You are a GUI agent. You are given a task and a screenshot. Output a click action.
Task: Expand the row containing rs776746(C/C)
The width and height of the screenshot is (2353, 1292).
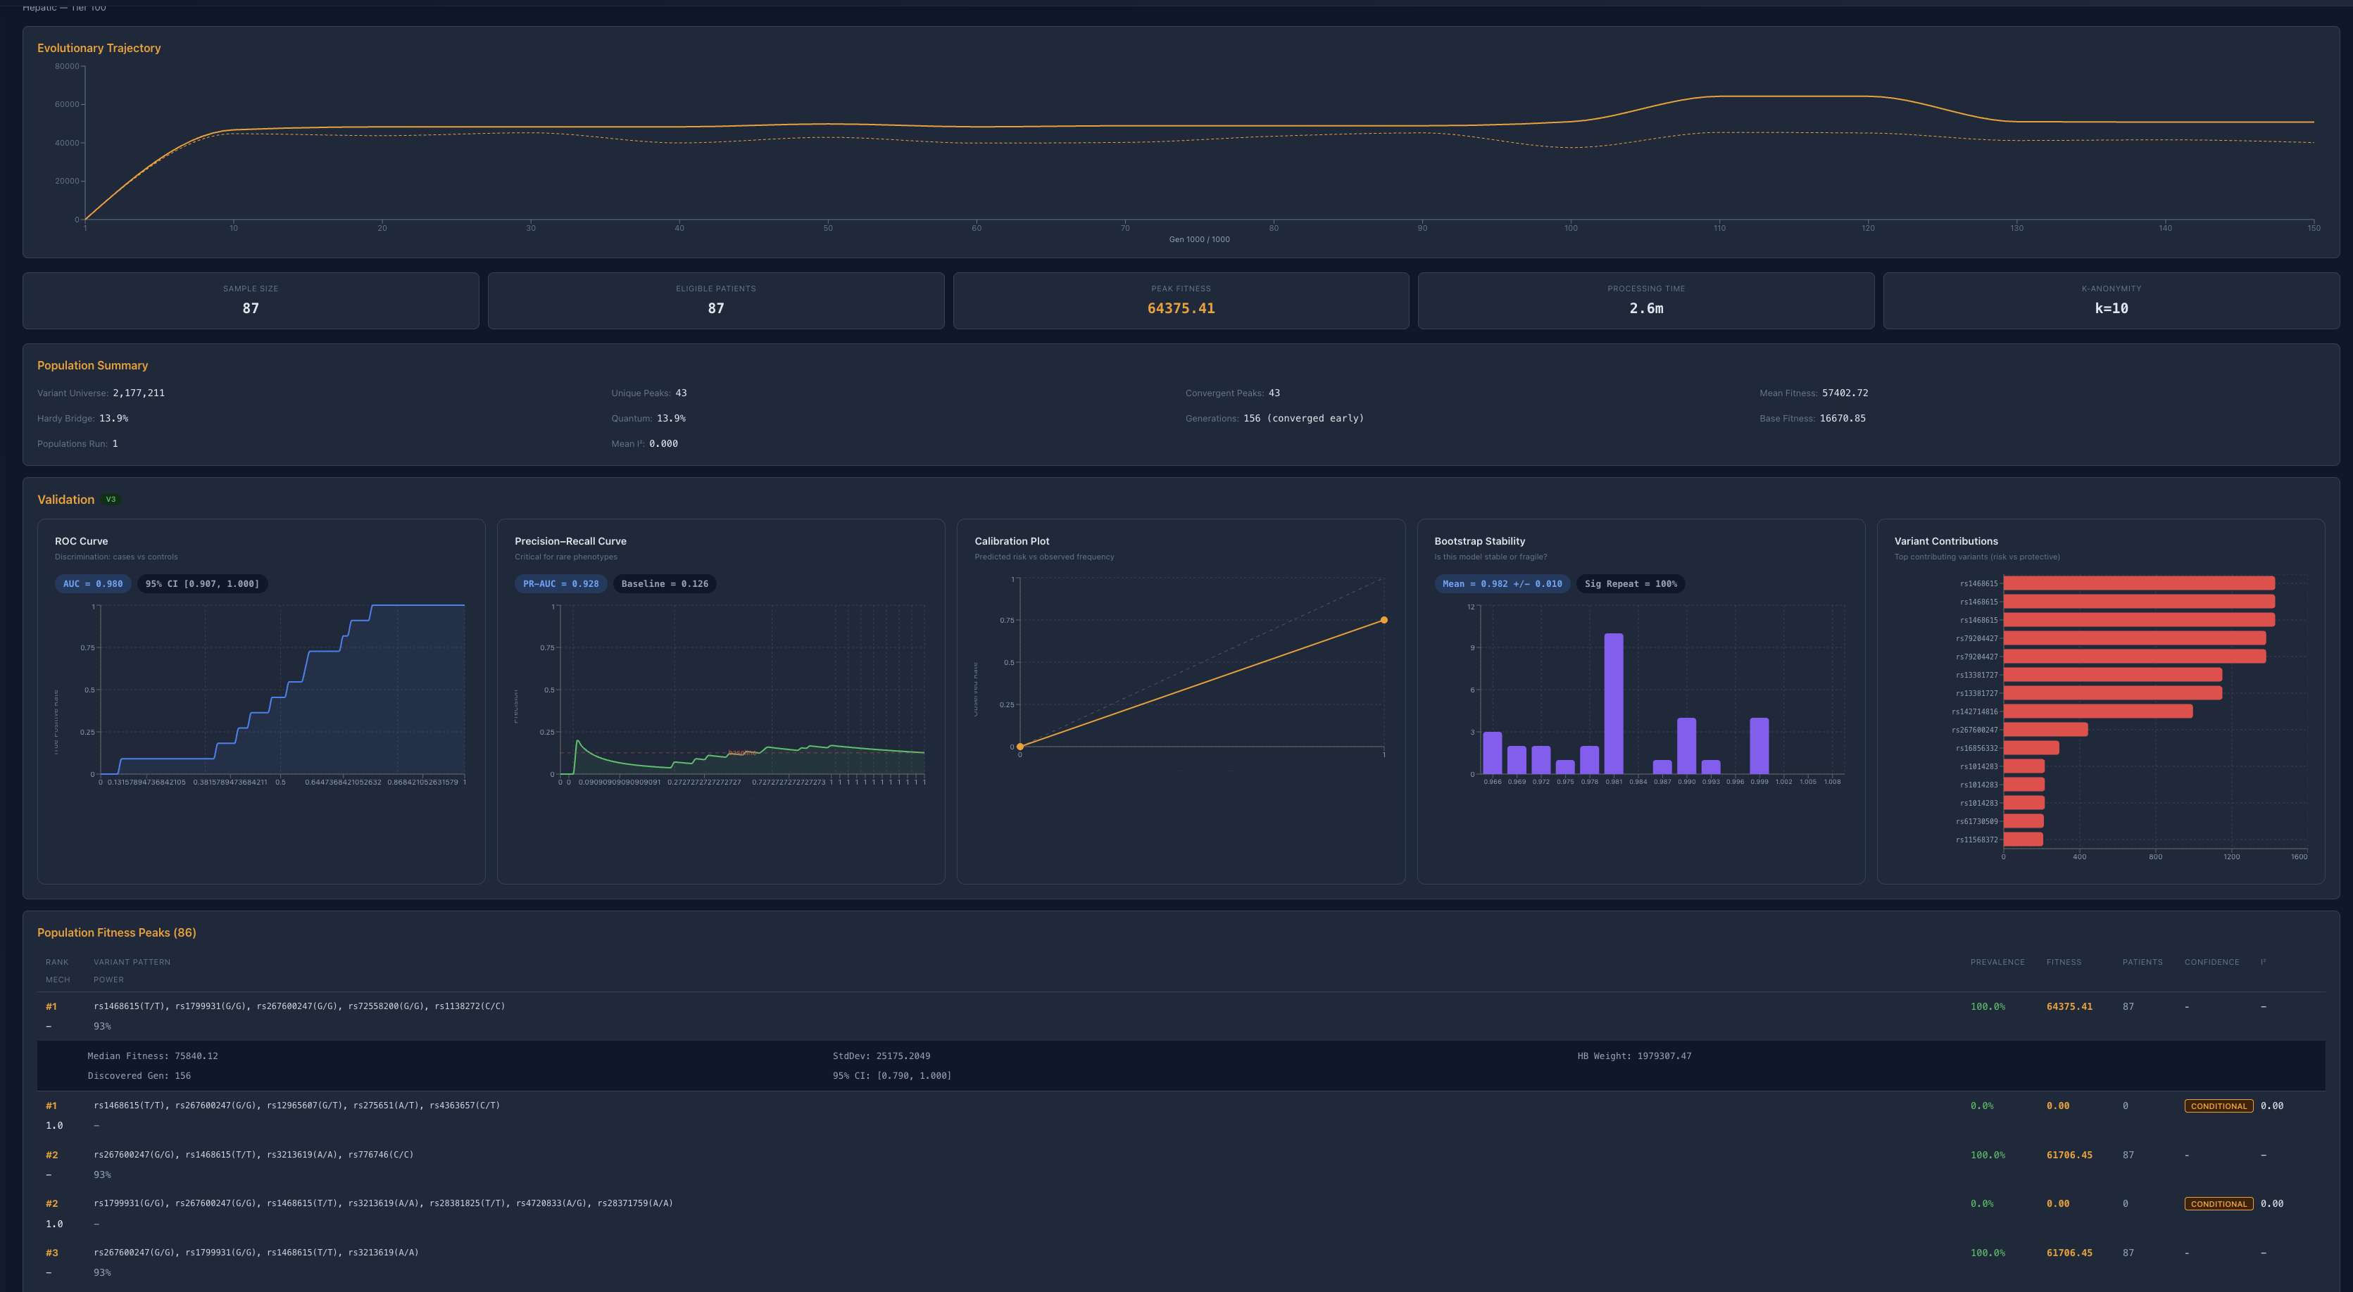(253, 1155)
